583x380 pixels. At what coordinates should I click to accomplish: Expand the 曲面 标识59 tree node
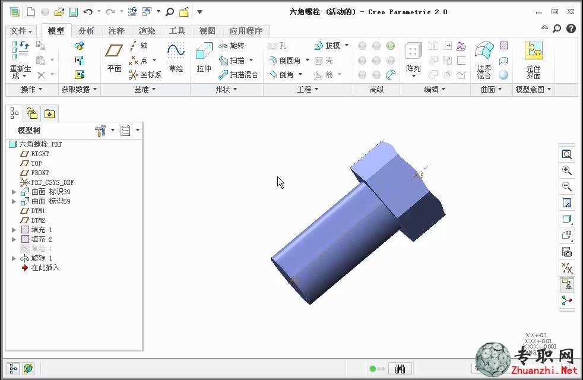pyautogui.click(x=14, y=201)
